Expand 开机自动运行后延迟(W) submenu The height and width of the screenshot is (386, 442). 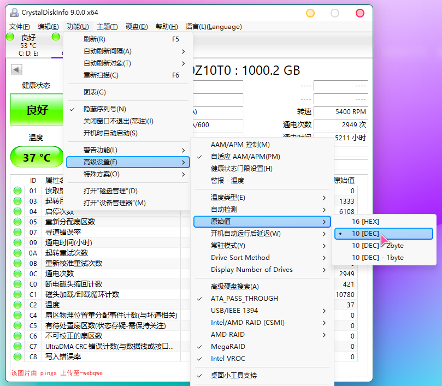tap(262, 234)
